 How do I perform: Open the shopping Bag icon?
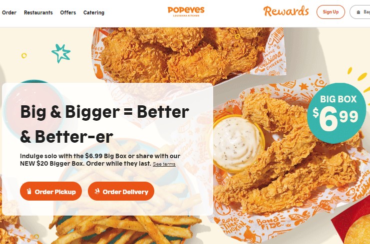tap(359, 12)
